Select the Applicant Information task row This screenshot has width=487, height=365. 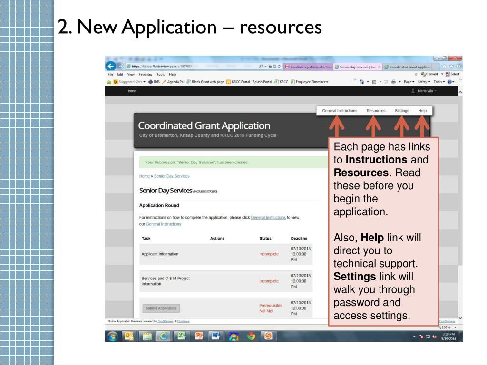click(226, 254)
